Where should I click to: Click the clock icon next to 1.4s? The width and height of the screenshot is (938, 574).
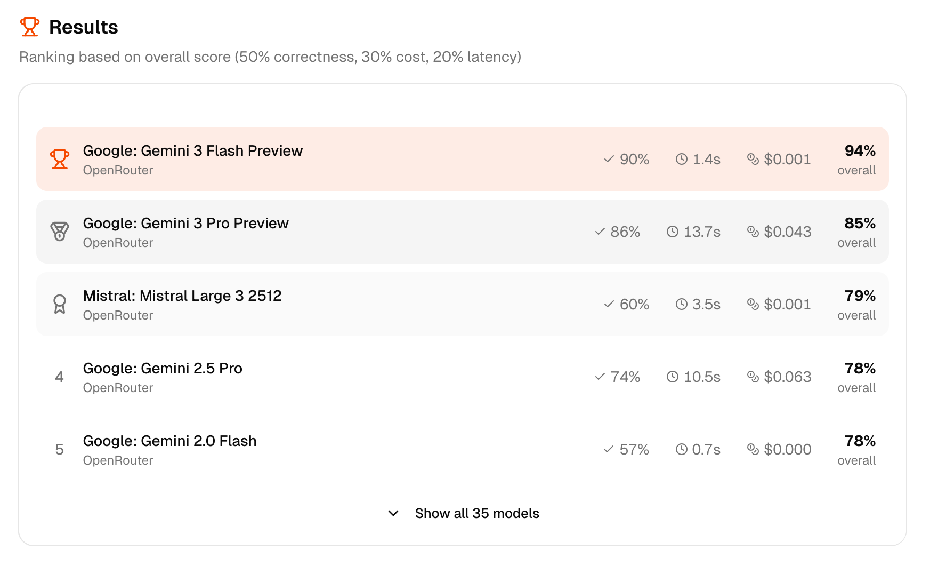pyautogui.click(x=681, y=159)
